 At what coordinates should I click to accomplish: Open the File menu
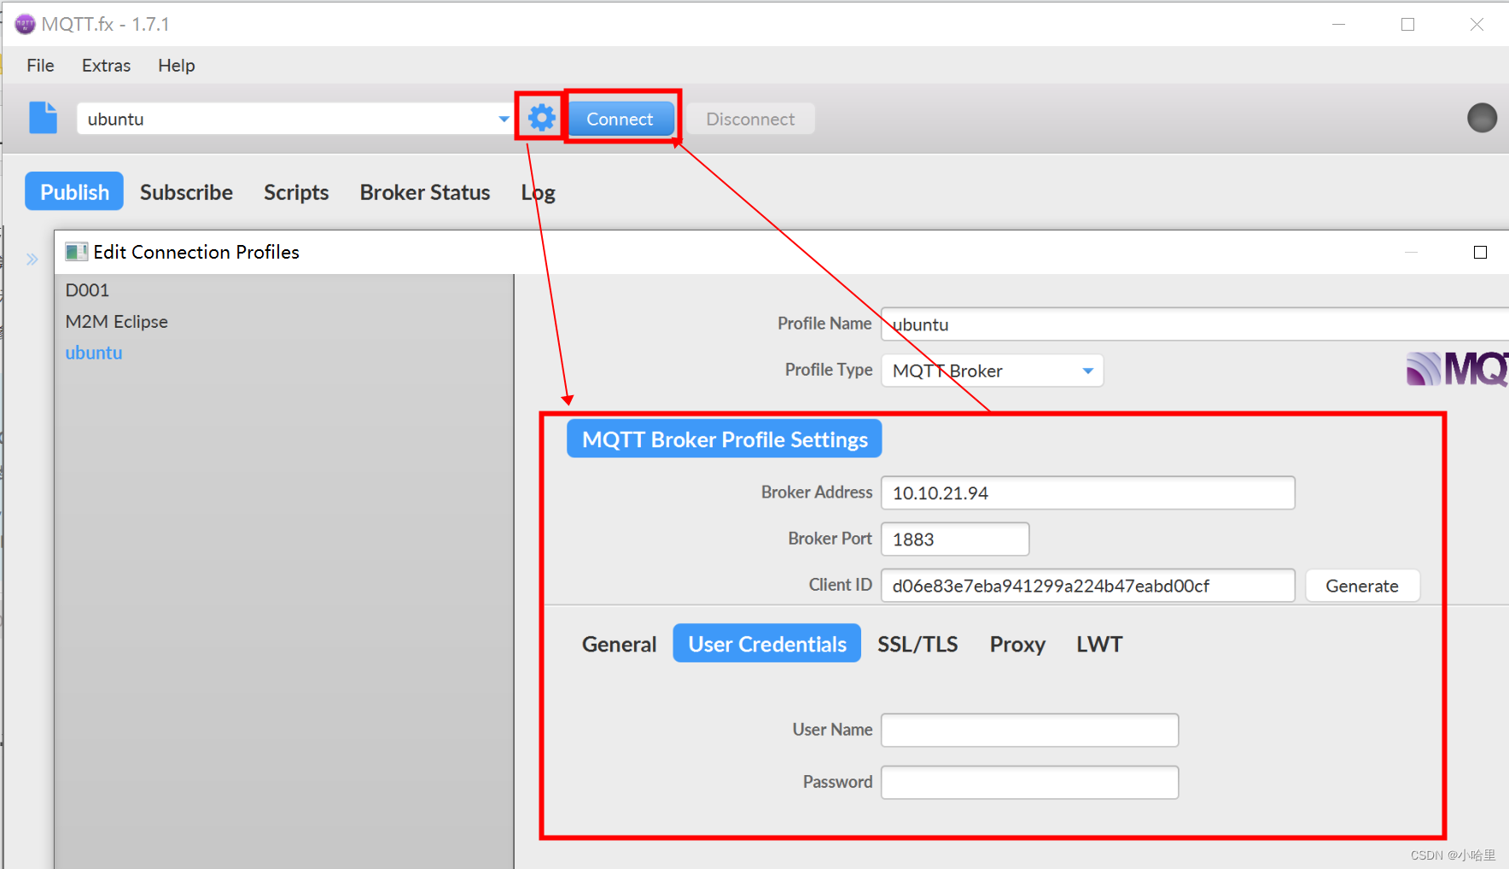click(x=40, y=66)
